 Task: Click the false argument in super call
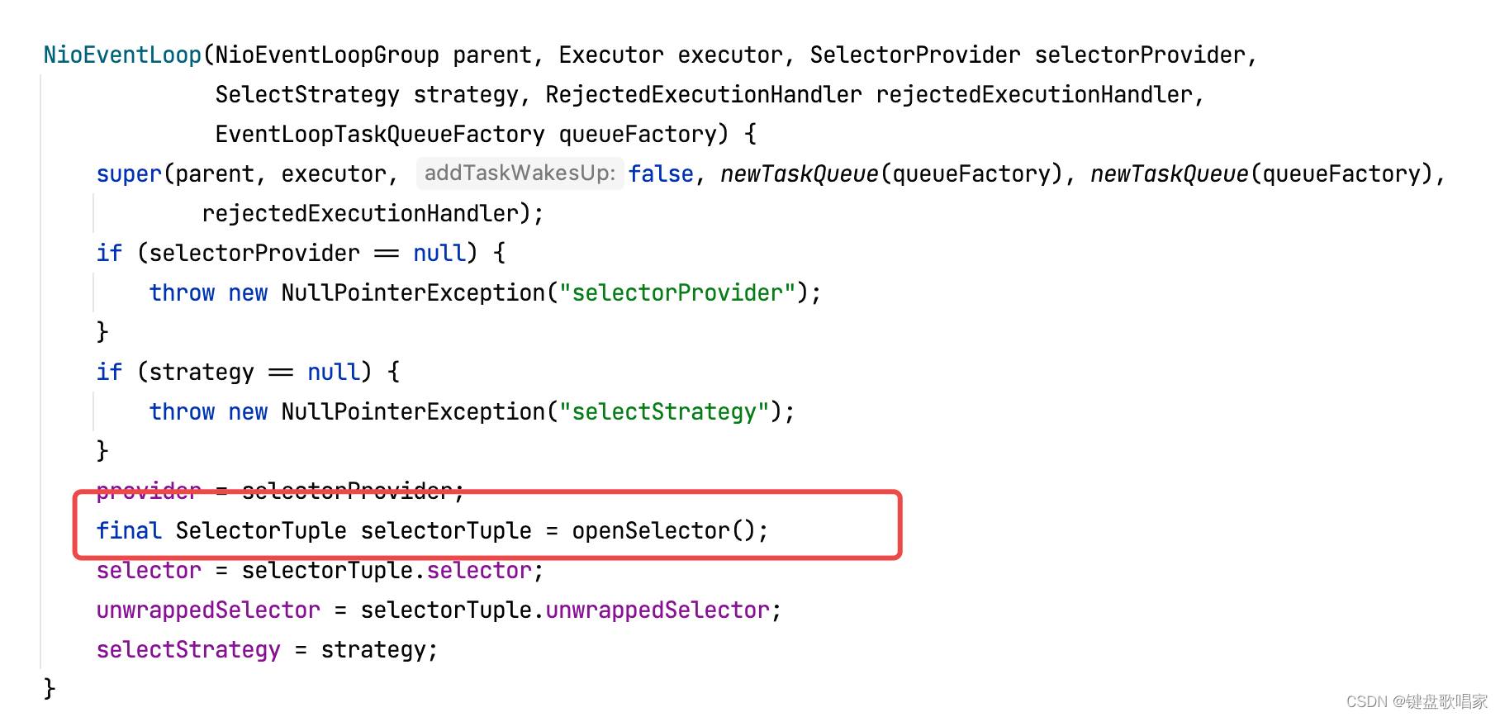tap(661, 174)
